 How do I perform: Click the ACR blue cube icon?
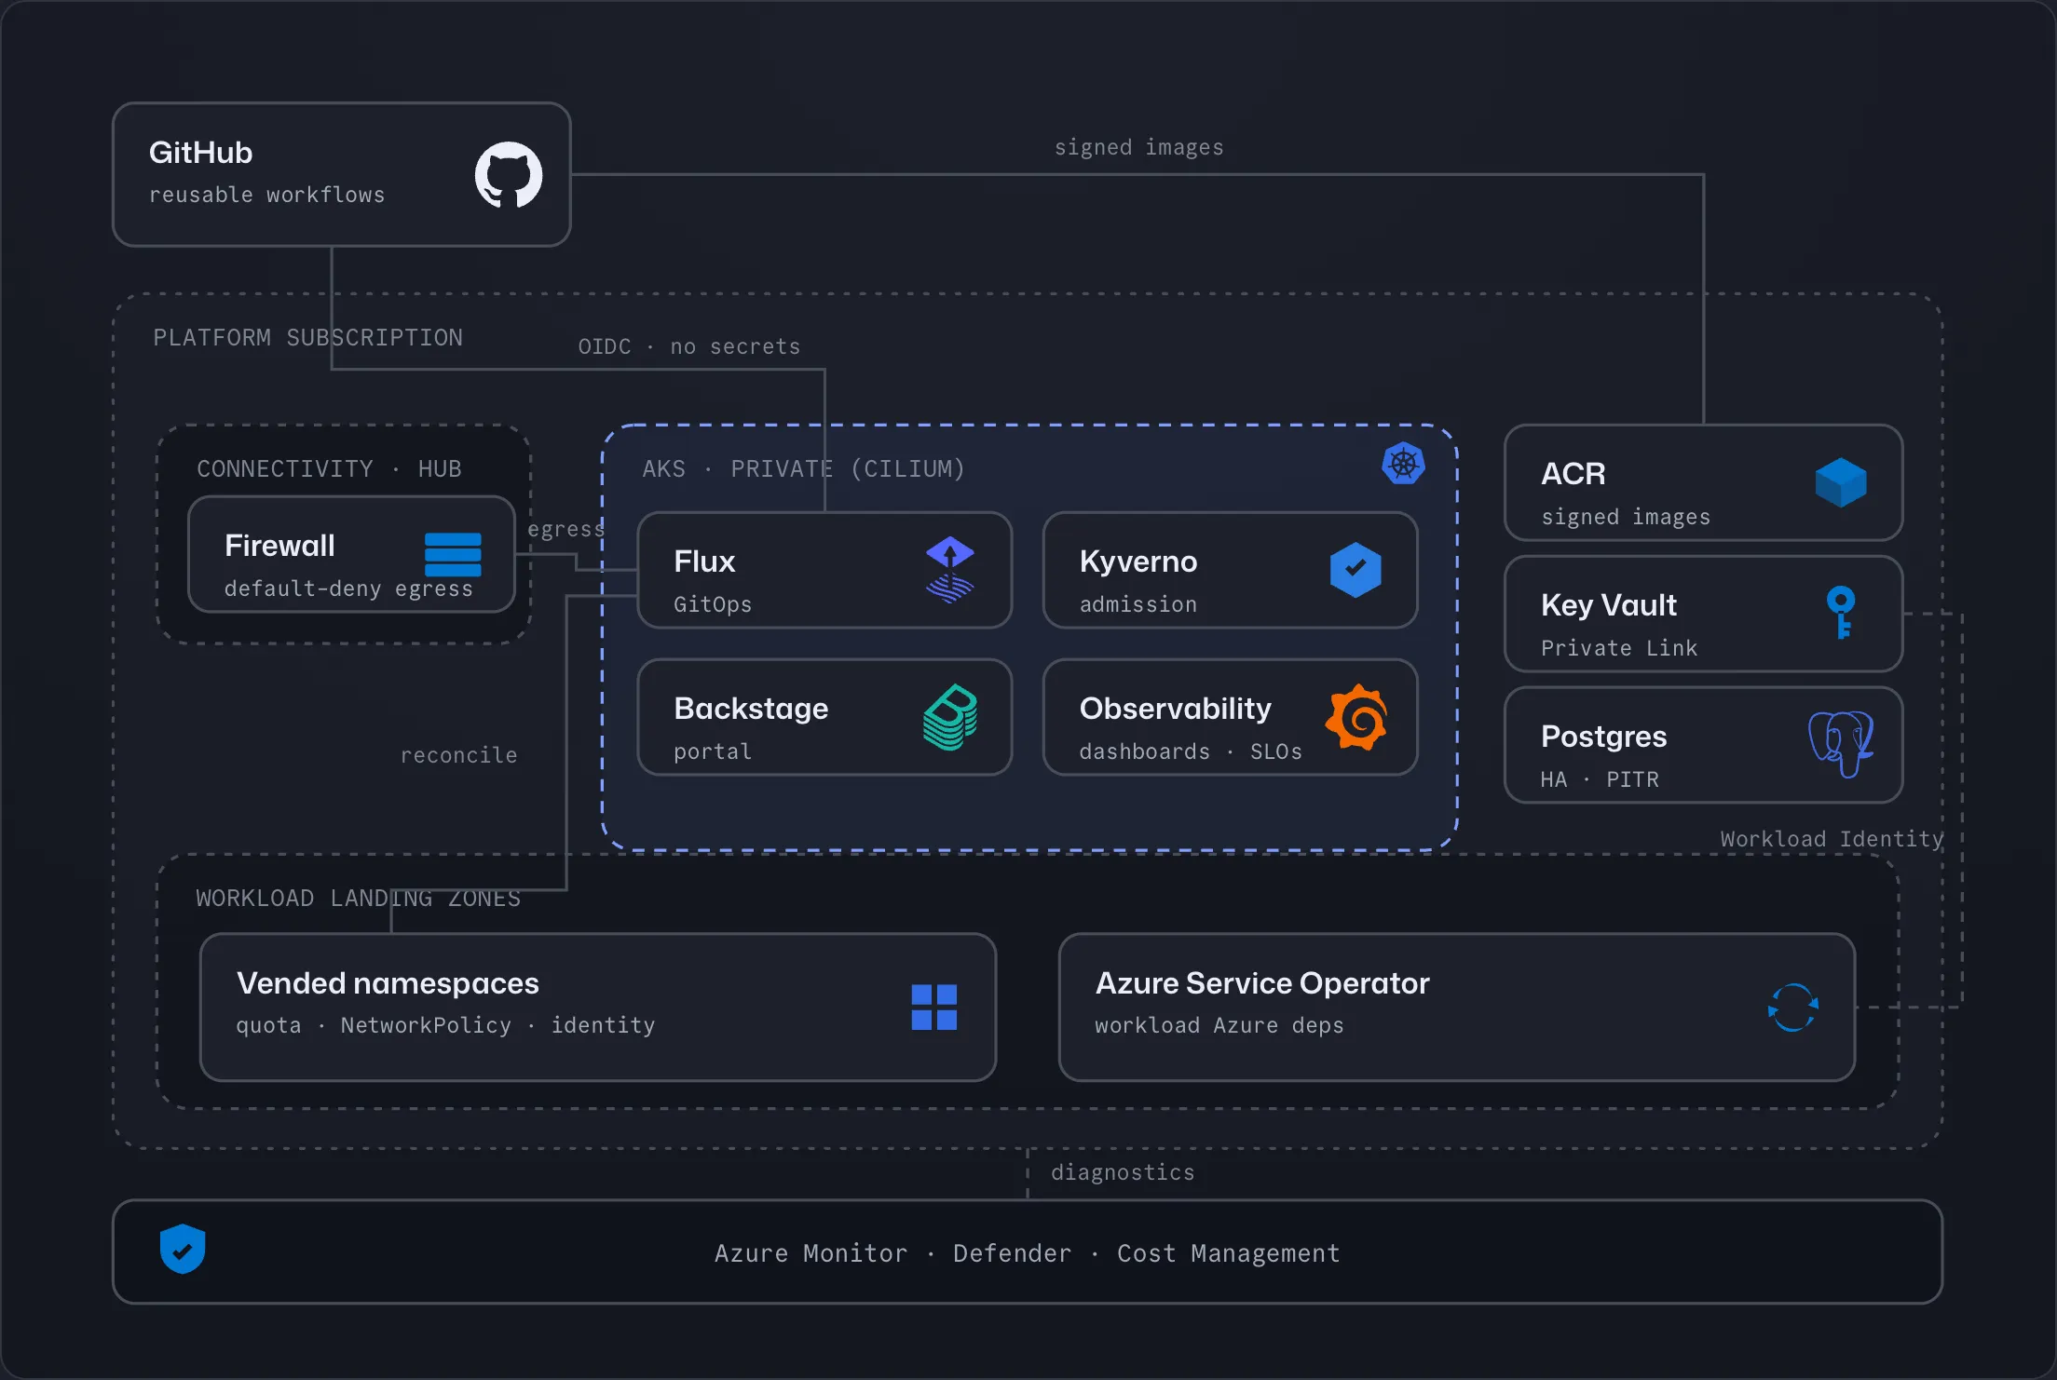coord(1841,482)
